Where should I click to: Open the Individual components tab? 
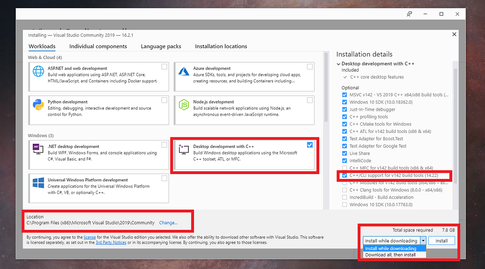[x=98, y=46]
